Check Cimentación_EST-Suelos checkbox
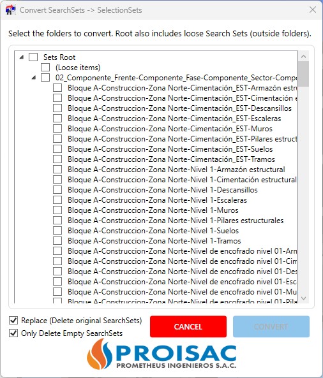Viewport: 323px width, 378px height. point(57,149)
